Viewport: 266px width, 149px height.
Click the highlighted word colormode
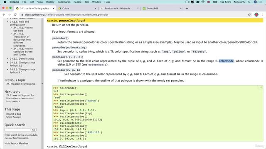226,61
